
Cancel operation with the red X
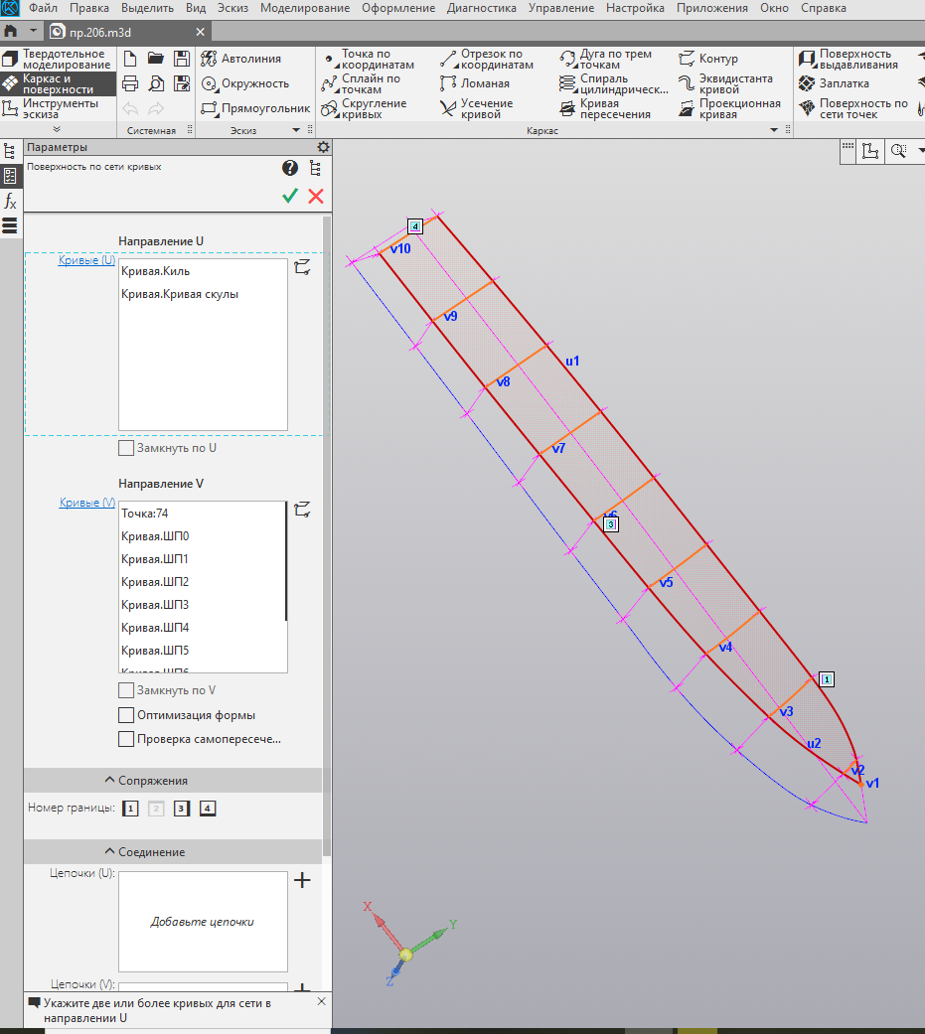(316, 196)
